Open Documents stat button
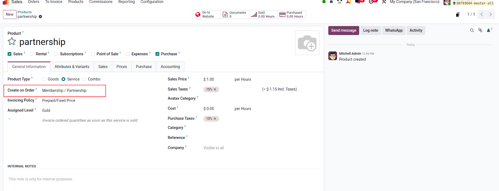The height and width of the screenshot is (191, 499). pos(235,15)
